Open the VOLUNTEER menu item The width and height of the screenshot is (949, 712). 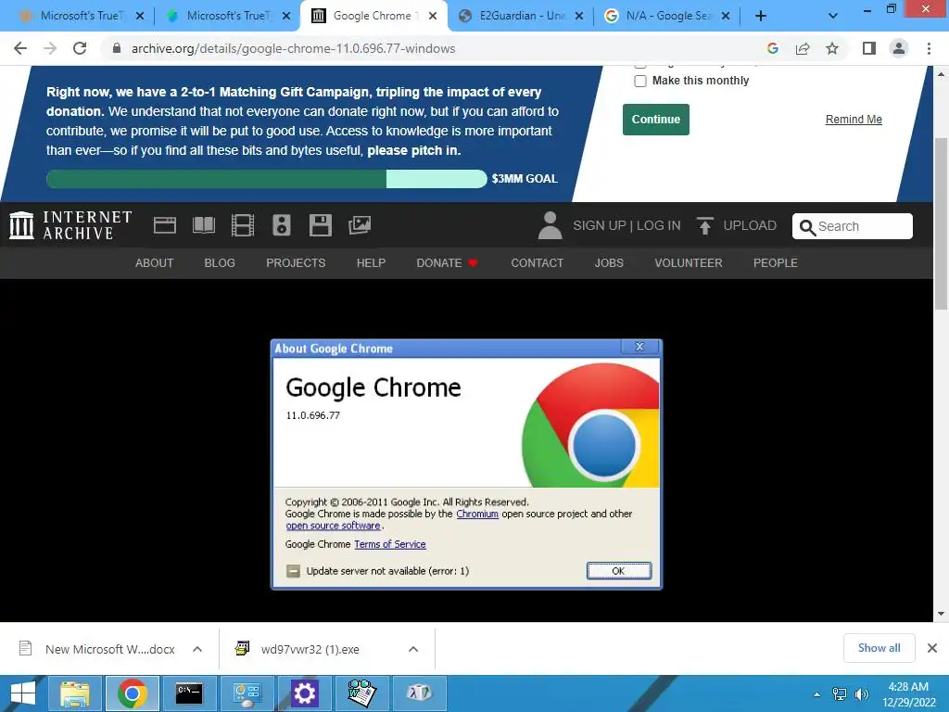(689, 262)
